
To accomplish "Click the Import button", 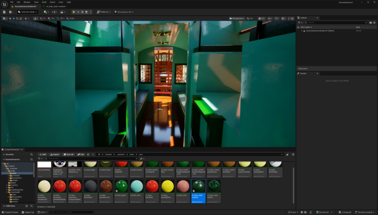I will click(x=55, y=154).
